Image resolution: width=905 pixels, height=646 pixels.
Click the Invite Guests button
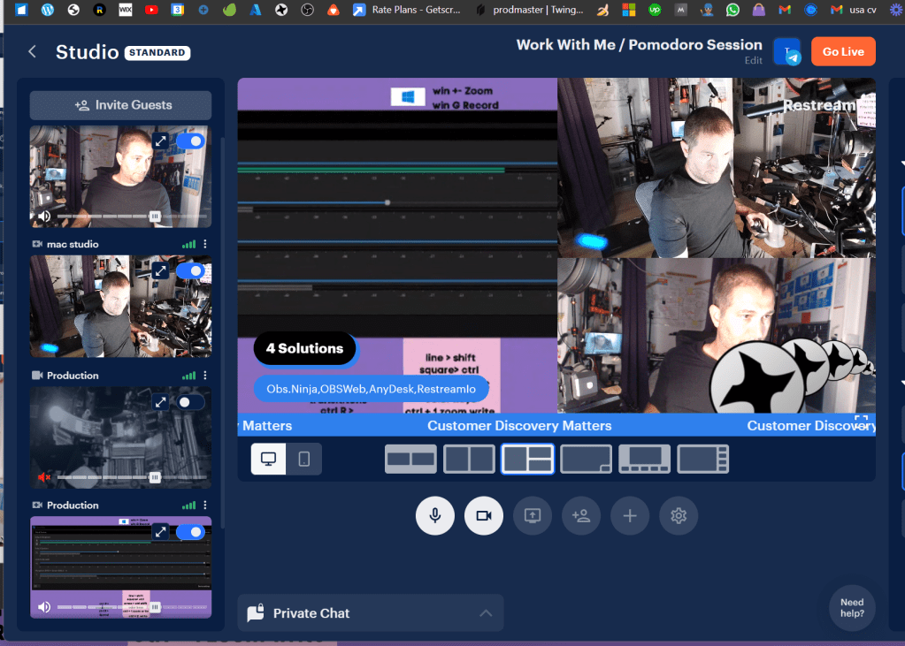(x=120, y=105)
